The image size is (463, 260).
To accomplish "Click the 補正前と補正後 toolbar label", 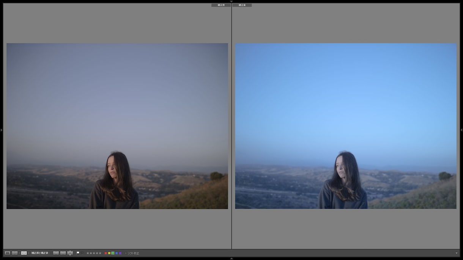I will 41,253.
